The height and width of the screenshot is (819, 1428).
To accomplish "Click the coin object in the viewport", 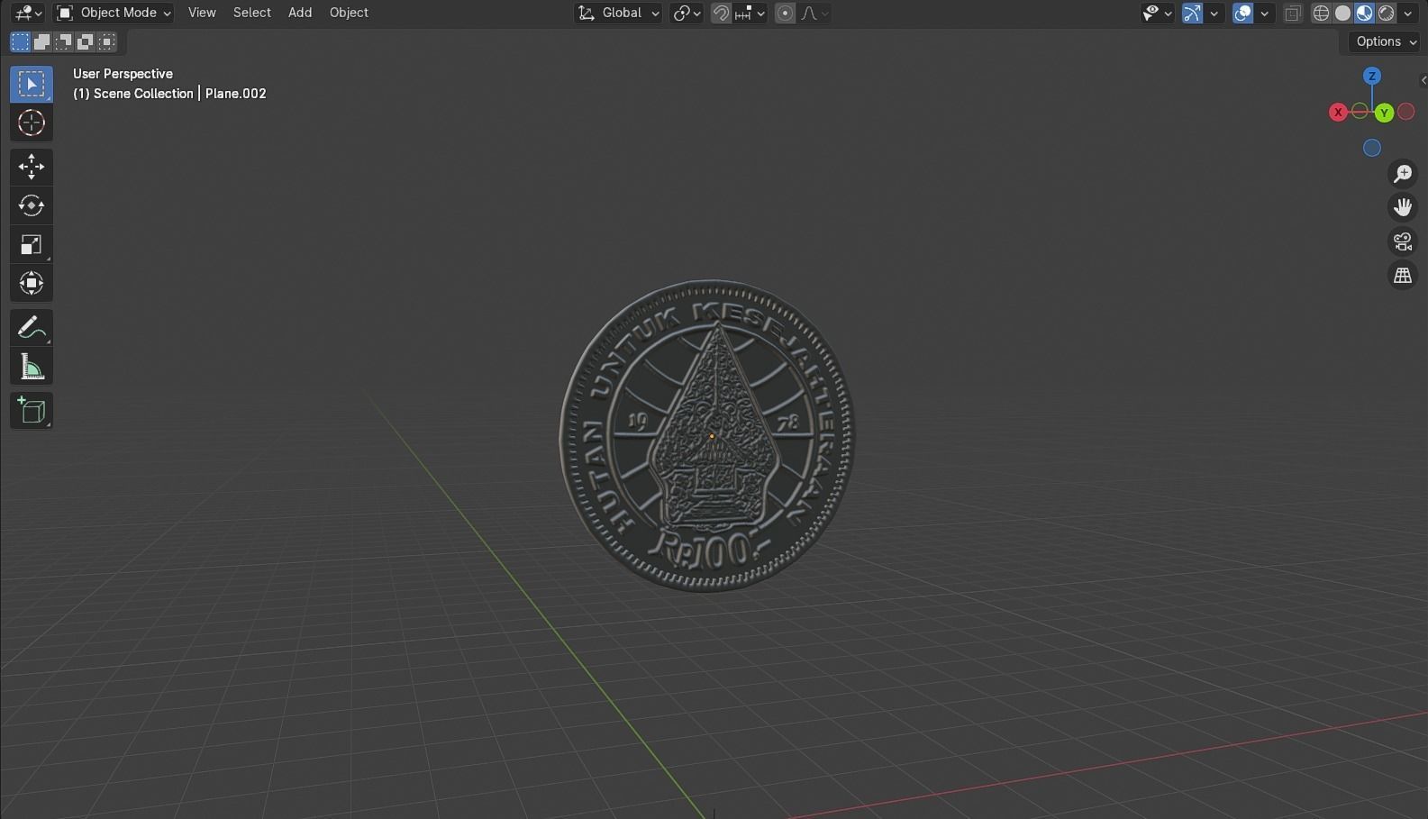I will point(707,435).
